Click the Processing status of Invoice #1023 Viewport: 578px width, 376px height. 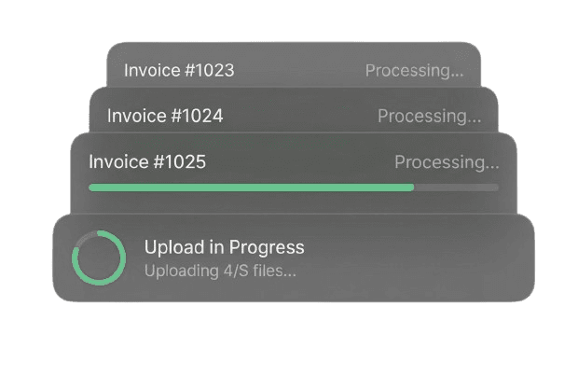click(x=413, y=71)
